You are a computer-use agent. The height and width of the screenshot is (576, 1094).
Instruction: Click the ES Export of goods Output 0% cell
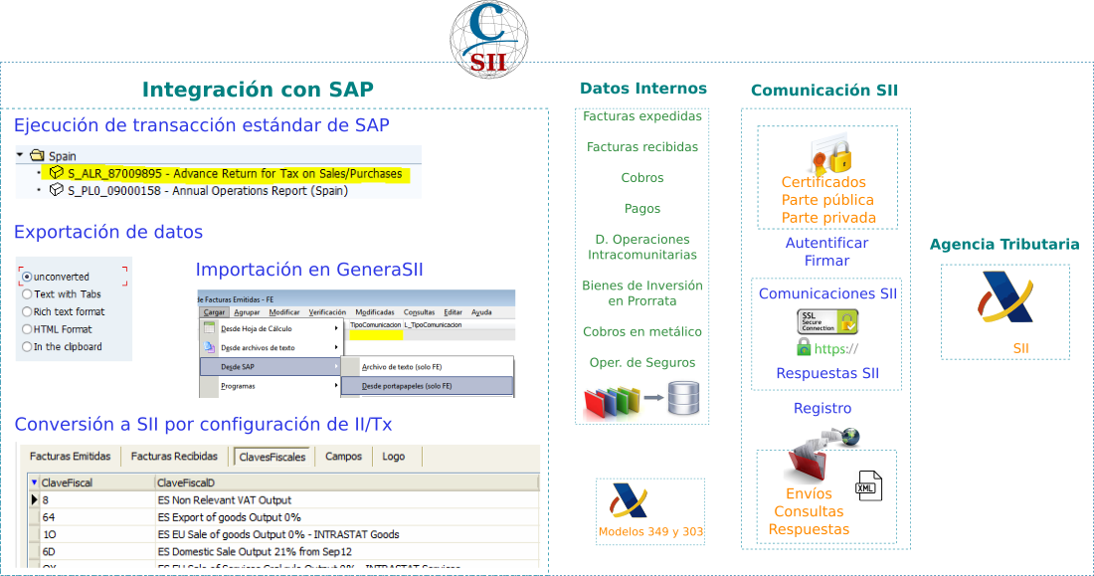coord(347,517)
